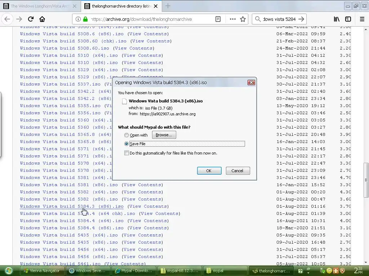Cancel the file open dialog
The image size is (369, 276).
(238, 171)
